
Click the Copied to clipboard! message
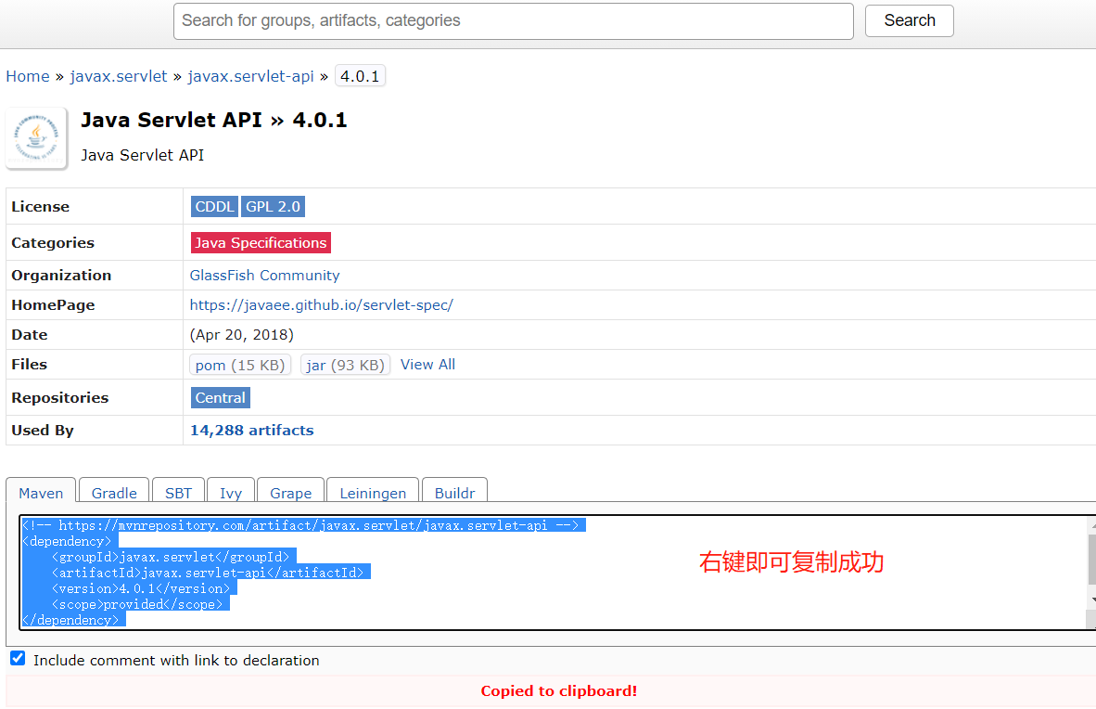pyautogui.click(x=558, y=690)
